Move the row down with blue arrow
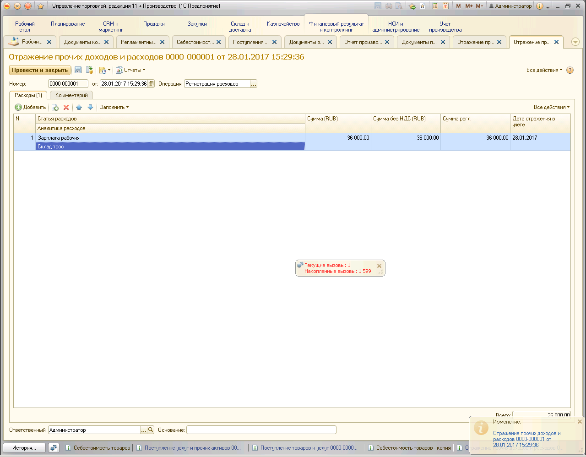This screenshot has width=586, height=457. (x=90, y=107)
